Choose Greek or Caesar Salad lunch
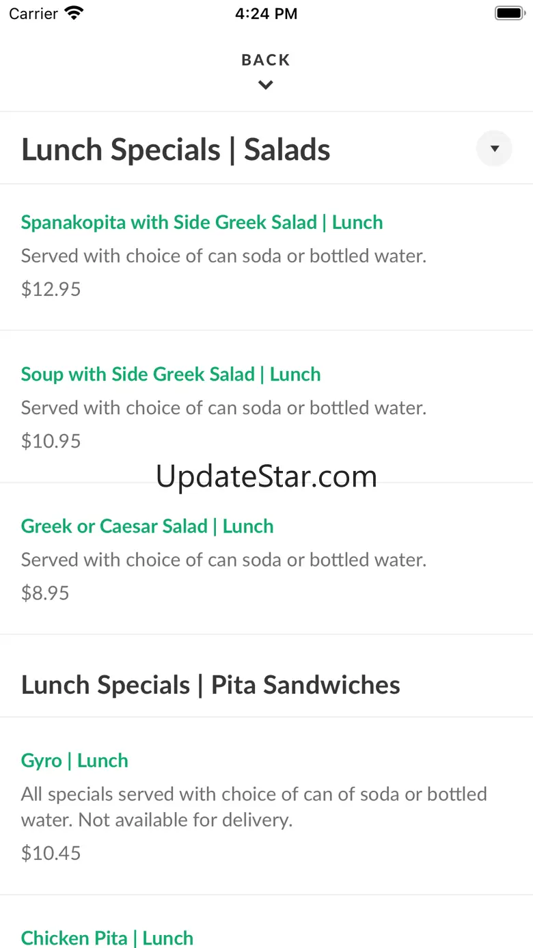The image size is (533, 948). pos(147,526)
